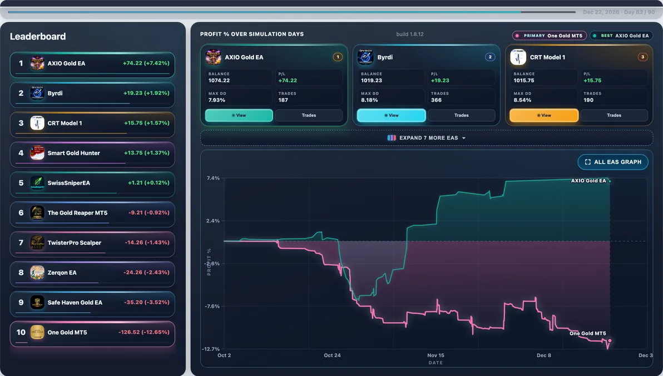
Task: Click CRT Model 1 trades count 190
Action: click(588, 100)
